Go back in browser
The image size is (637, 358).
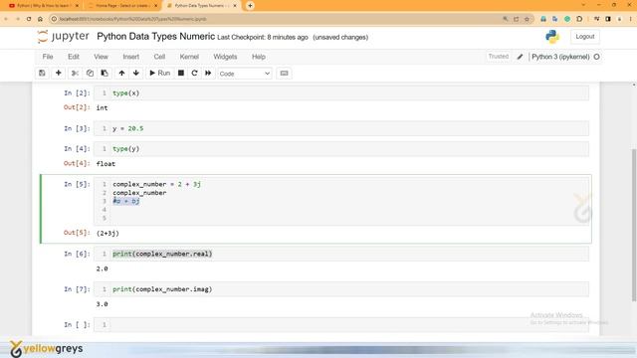tap(6, 19)
